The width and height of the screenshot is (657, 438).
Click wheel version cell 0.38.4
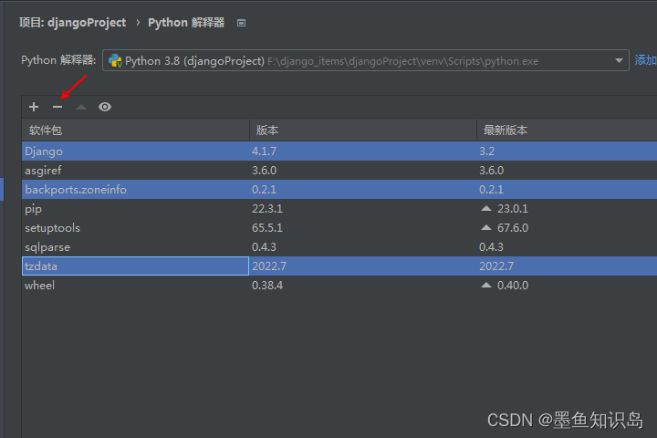266,286
